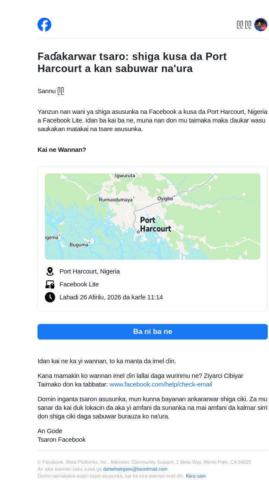The image size is (269, 500).
Task: Click the clock icon beside the login date
Action: [50, 297]
